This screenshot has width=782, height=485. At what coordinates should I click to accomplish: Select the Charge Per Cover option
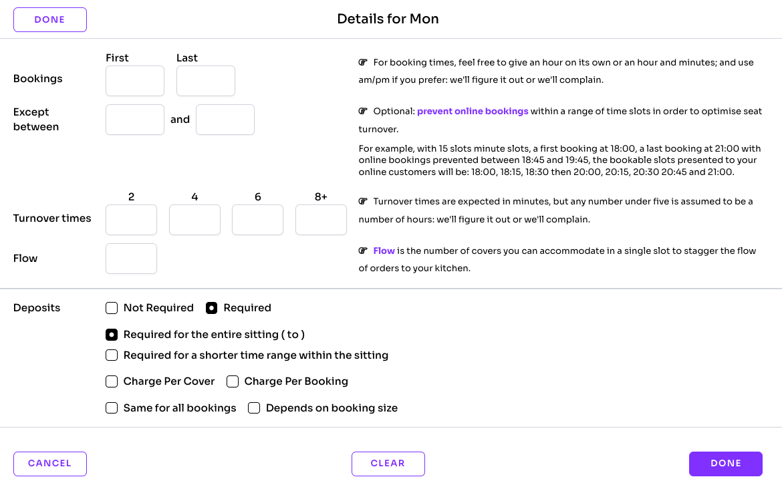coord(112,381)
